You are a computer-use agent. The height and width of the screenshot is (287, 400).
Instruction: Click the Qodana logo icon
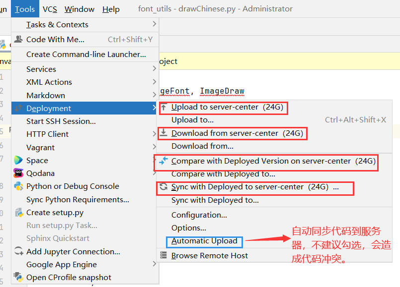[18, 173]
